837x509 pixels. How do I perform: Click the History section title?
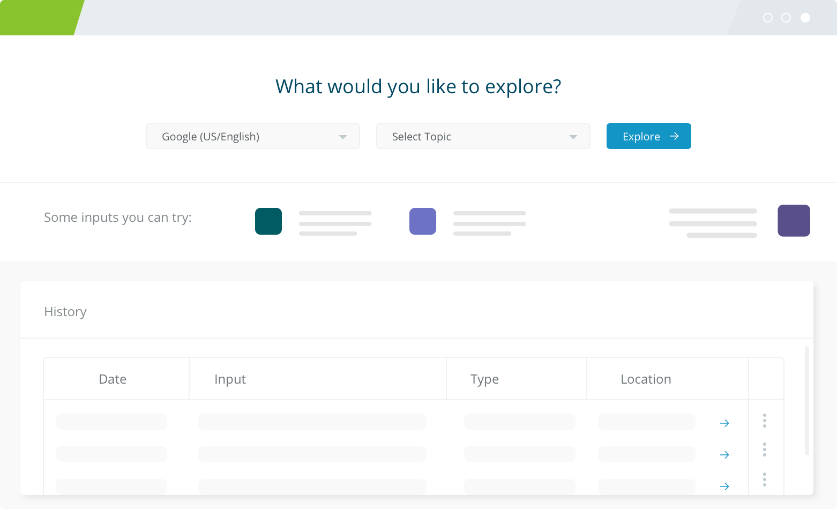click(x=65, y=312)
